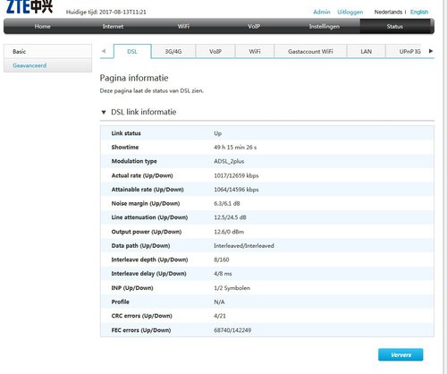Select the Nederlands language option

tap(388, 12)
